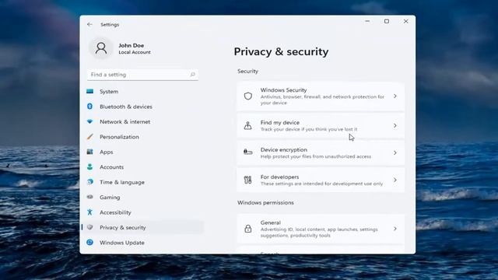Click the Gaming controller icon
This screenshot has height=280, width=498.
coord(90,197)
